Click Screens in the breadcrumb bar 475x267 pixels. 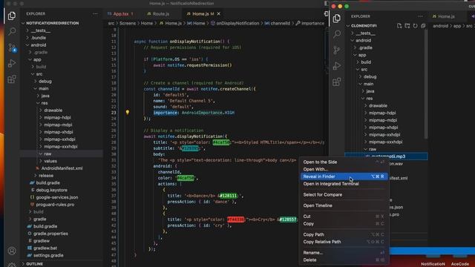coord(128,23)
